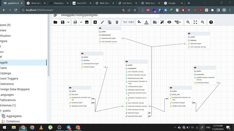Screen dimensions: 234x131
Task: Open the Extensions tree node
Action: point(7,84)
